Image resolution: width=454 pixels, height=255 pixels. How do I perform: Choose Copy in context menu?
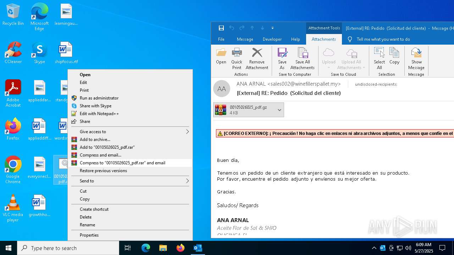[x=130, y=199]
